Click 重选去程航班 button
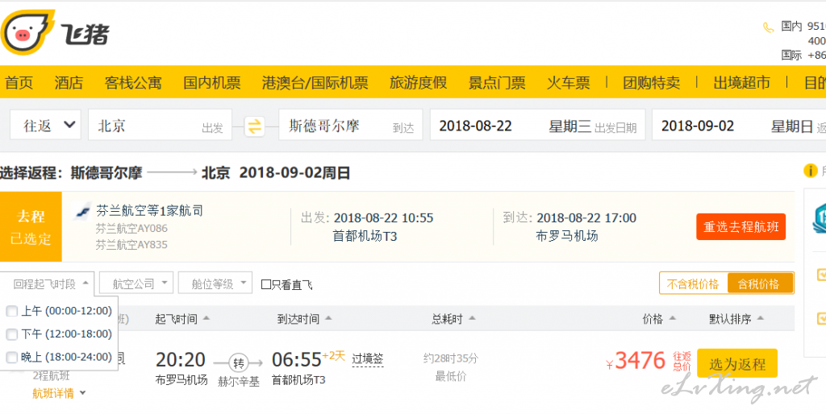826x414 pixels. [740, 227]
